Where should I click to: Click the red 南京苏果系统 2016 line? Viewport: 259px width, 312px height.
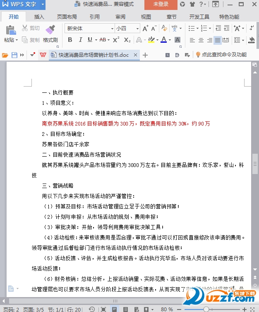coord(126,123)
